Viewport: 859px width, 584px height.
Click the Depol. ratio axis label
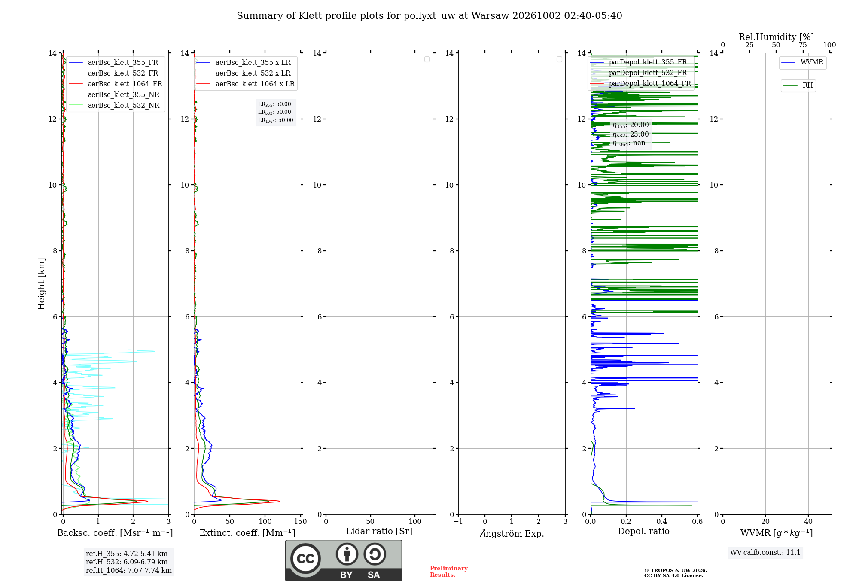coord(644,532)
